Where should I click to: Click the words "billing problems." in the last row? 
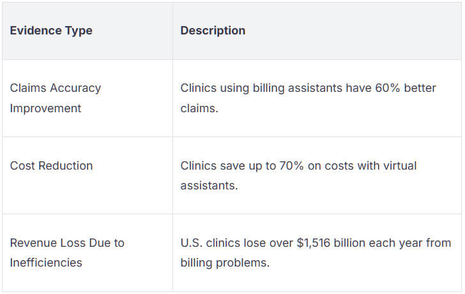coord(224,263)
